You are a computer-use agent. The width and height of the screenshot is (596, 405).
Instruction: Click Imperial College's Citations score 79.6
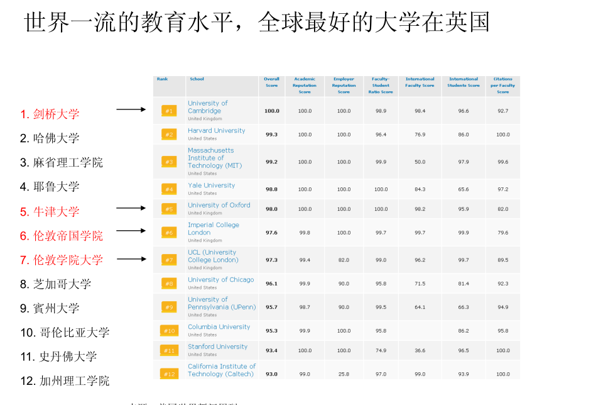pyautogui.click(x=503, y=233)
